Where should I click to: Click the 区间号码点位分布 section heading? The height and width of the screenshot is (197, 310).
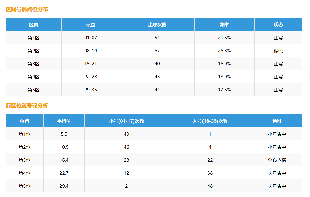pos(27,9)
